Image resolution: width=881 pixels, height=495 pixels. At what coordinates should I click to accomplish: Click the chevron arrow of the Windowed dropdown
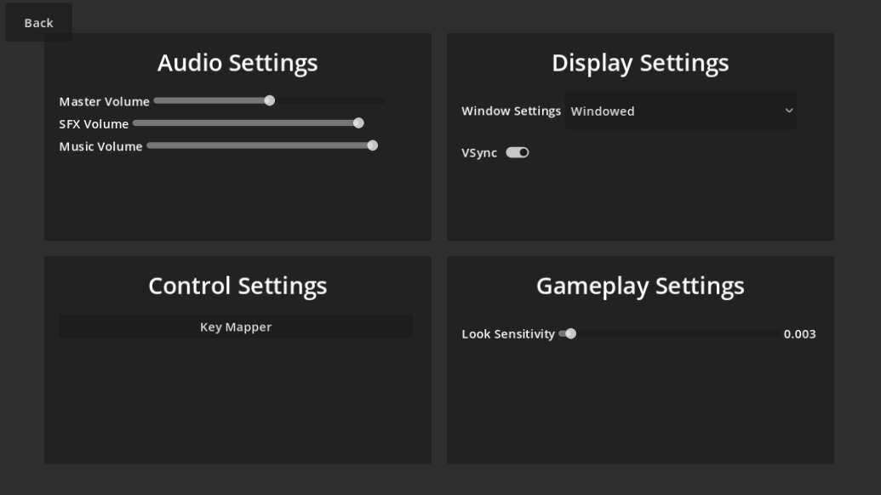pyautogui.click(x=789, y=111)
